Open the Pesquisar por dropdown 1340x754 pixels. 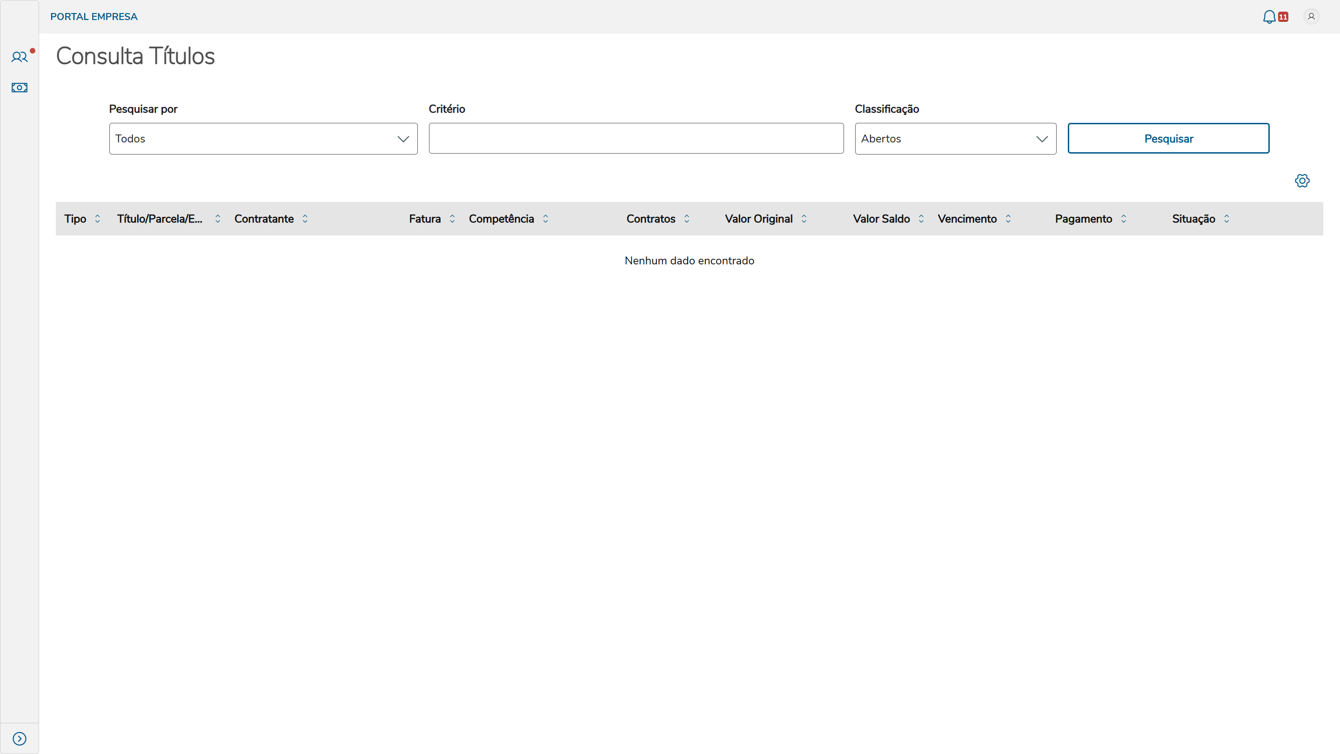coord(263,138)
